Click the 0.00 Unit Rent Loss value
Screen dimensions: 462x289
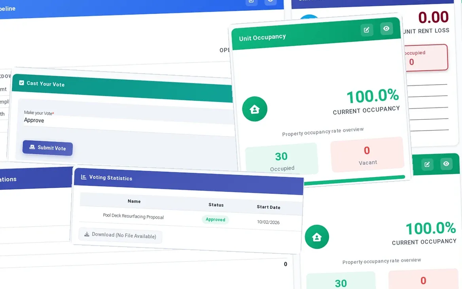(x=434, y=17)
